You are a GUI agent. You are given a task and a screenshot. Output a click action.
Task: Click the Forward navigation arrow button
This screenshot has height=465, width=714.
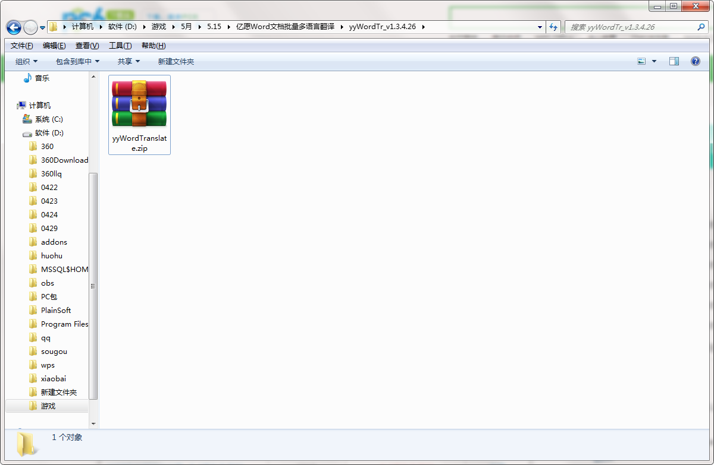pos(30,27)
